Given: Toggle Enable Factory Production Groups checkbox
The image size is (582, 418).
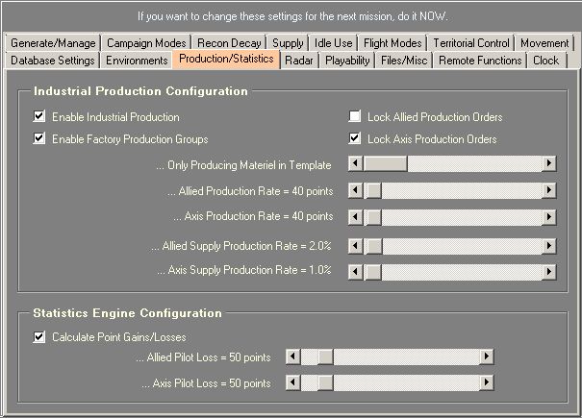Looking at the screenshot, I should [39, 138].
